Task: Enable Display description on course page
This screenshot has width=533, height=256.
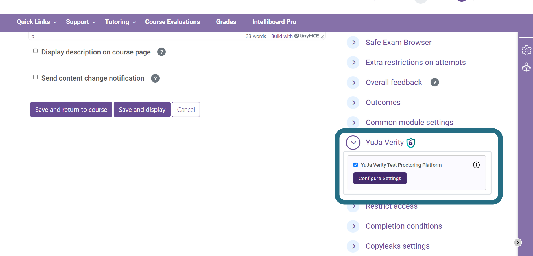Action: click(35, 51)
